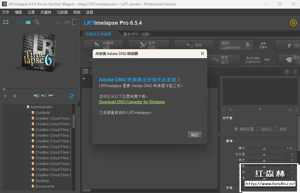The image size is (300, 193).
Task: Click the 确定 button
Action: click(195, 135)
